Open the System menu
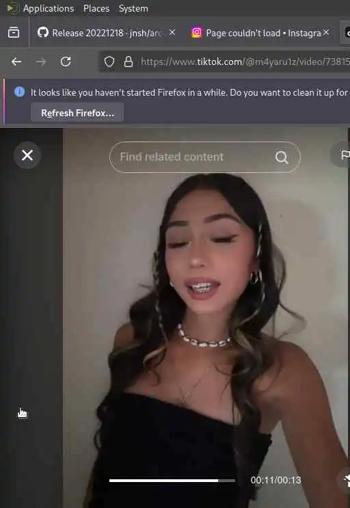 (x=133, y=9)
